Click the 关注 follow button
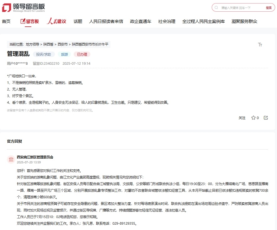Screen dimensions: 277x230 click(x=242, y=118)
